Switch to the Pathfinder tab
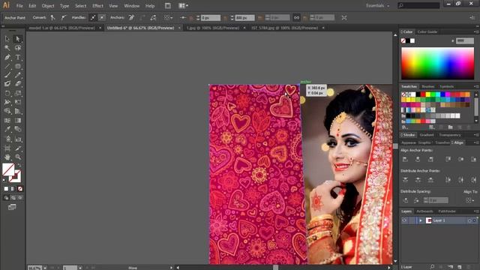This screenshot has height=270, width=480. click(x=447, y=211)
